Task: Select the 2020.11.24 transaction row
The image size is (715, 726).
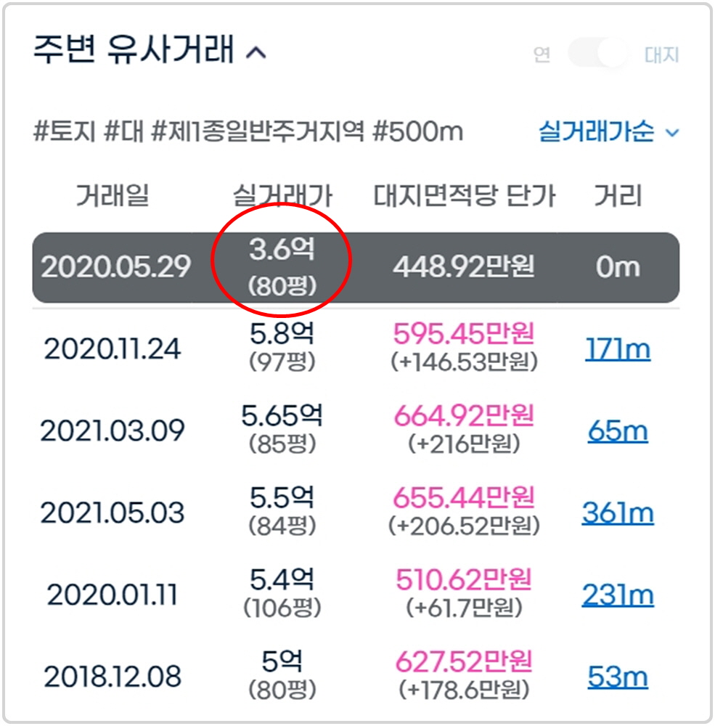Action: (356, 348)
